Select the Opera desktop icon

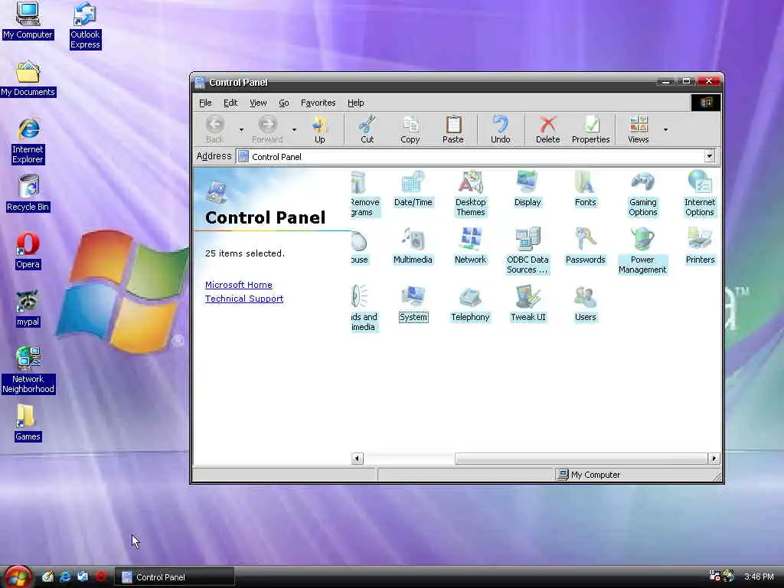click(28, 251)
